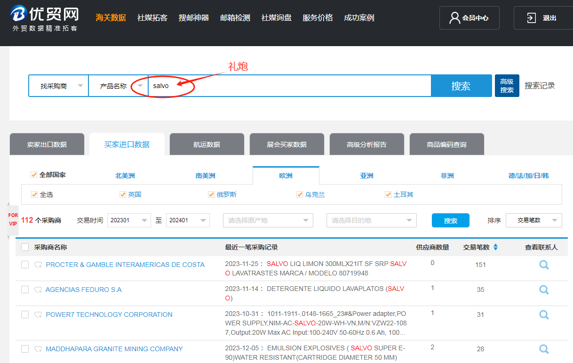Click follow icon beside PROCTER & GAMBLE
Screen dimensions: 573x363
tap(38, 265)
